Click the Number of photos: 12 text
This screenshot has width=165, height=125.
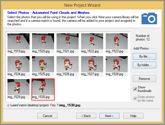point(143,37)
